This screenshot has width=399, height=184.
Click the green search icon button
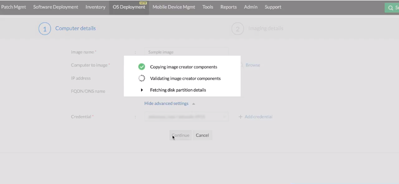[x=392, y=7]
